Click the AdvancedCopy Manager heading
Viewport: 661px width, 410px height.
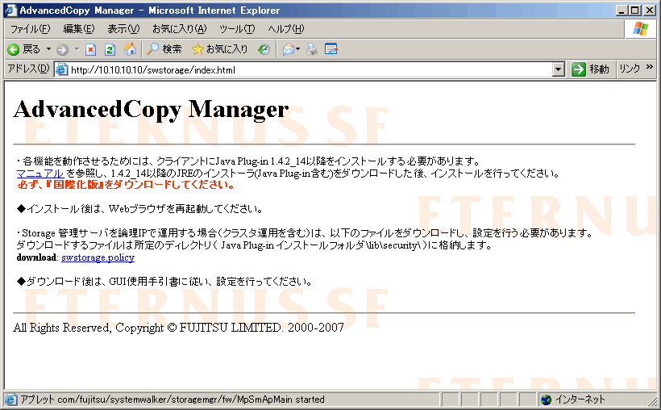click(x=151, y=110)
